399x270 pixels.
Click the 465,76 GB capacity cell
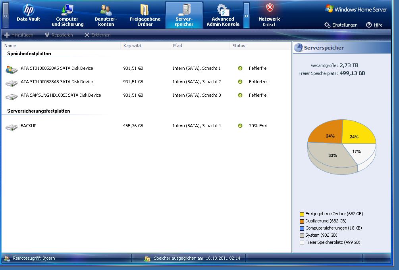point(133,126)
